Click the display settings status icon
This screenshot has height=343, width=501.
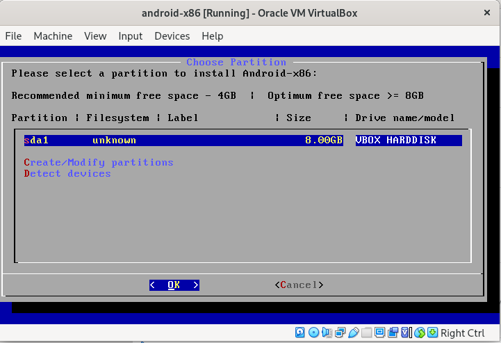(379, 333)
